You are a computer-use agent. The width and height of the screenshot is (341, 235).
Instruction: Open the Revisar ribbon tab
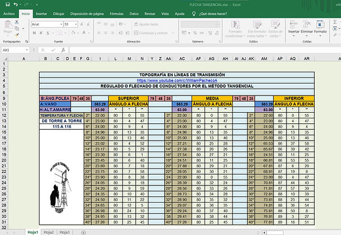tap(150, 14)
